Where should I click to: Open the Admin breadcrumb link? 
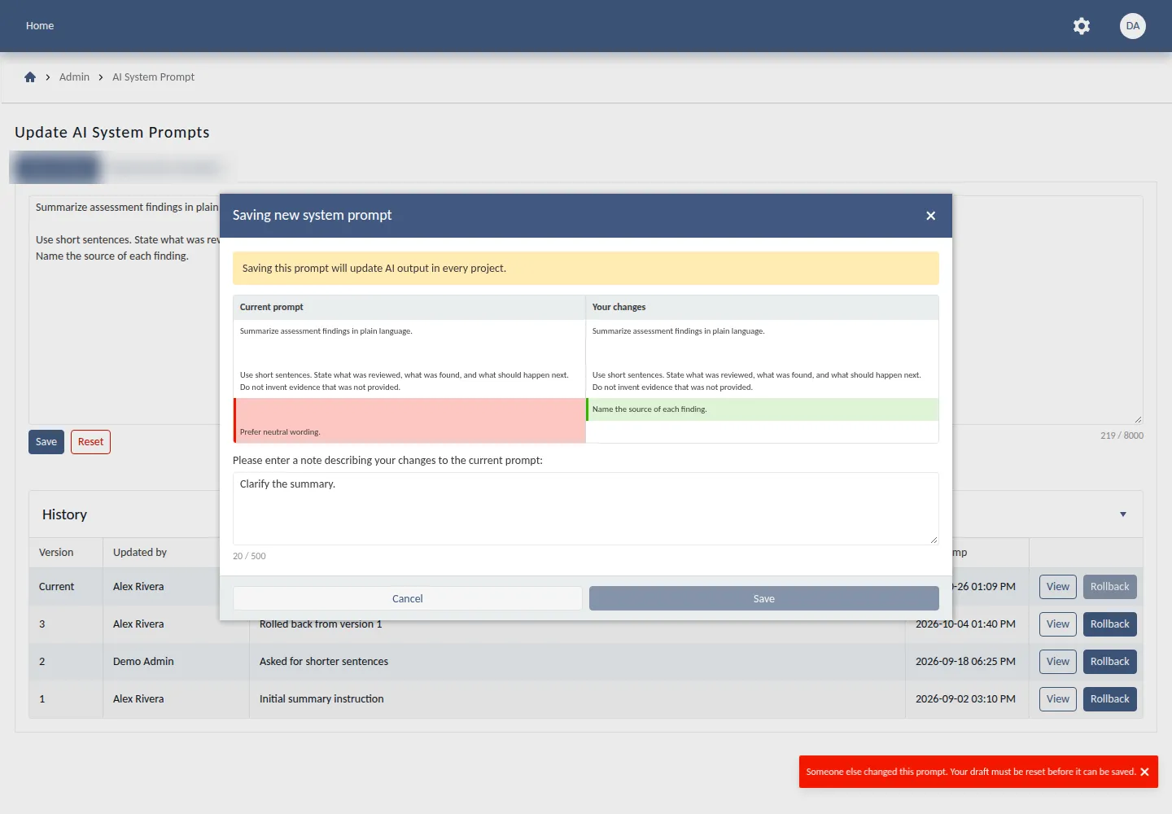click(x=74, y=77)
